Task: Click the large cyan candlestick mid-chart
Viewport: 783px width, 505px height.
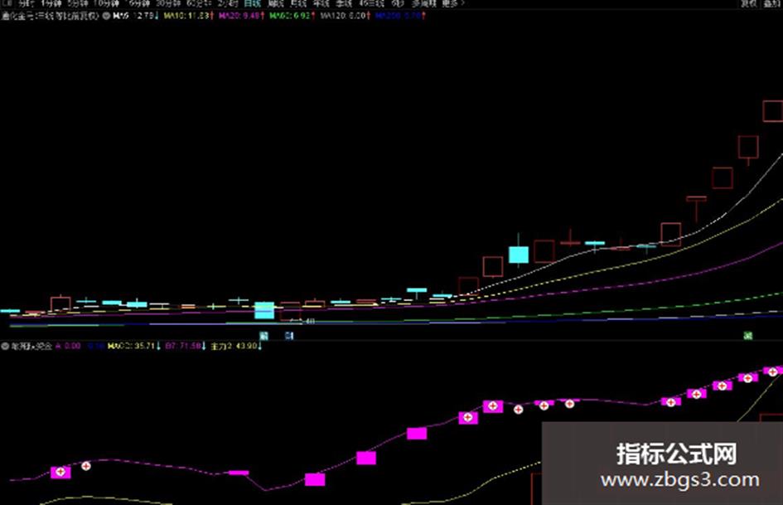Action: point(519,255)
